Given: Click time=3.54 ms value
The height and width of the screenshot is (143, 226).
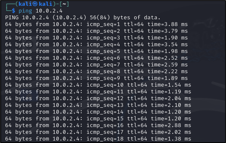Looking at the screenshot, I should click(x=168, y=45).
